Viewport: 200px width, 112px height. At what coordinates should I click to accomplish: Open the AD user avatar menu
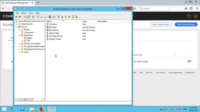[x=196, y=16]
